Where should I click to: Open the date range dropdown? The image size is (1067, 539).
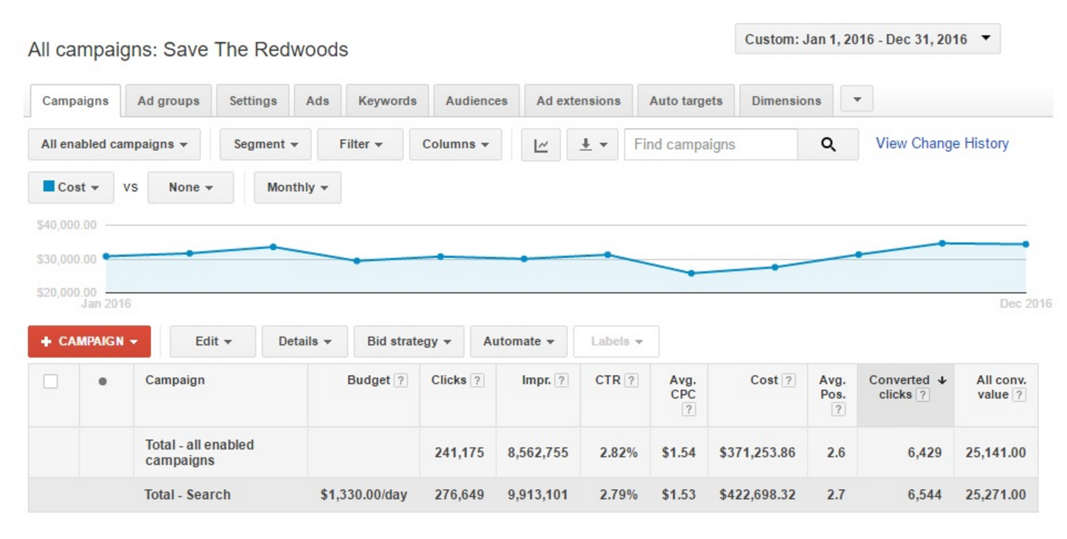click(867, 39)
